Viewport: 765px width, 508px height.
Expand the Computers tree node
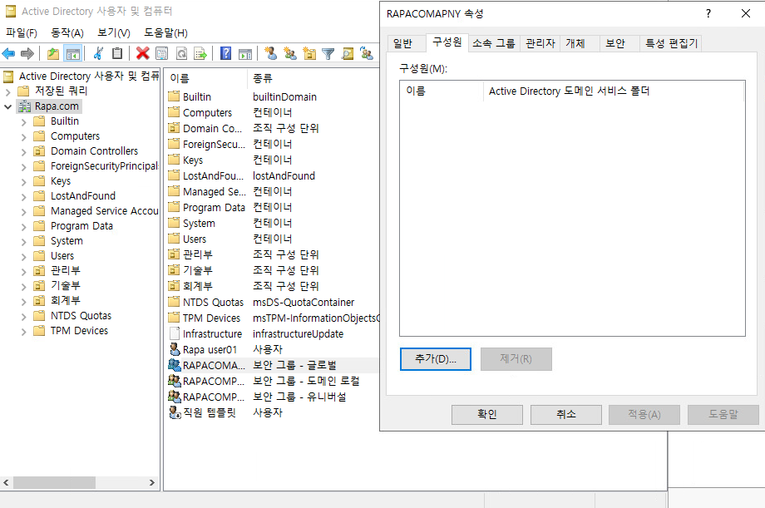(23, 136)
